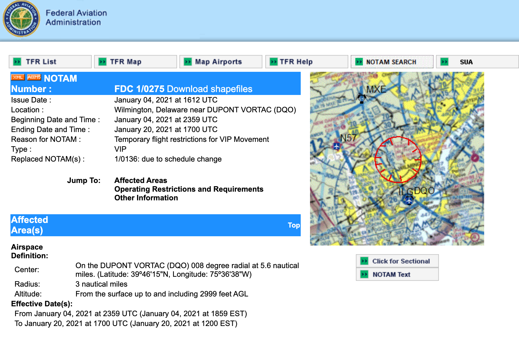
Task: Jump to Affected Areas section
Action: (x=141, y=180)
